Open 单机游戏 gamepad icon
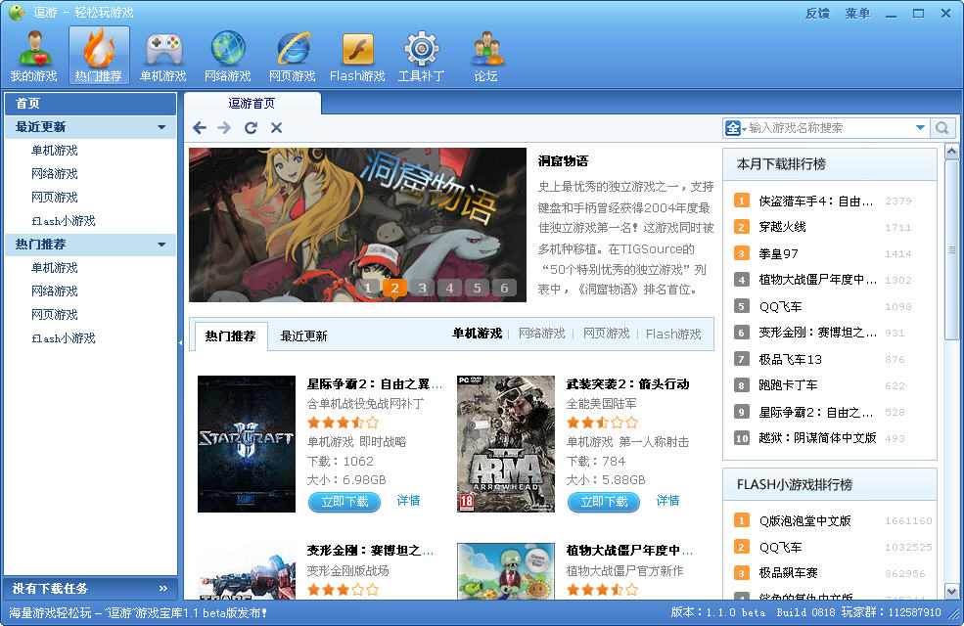The width and height of the screenshot is (964, 626). tap(162, 56)
